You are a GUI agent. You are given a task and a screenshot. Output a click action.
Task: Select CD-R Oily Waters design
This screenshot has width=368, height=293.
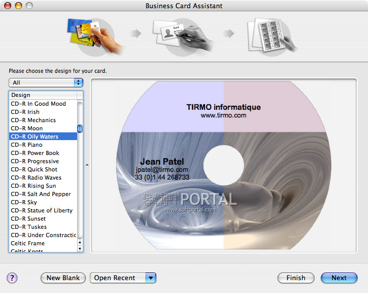pyautogui.click(x=43, y=136)
